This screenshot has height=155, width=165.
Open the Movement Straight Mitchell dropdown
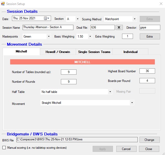click(132, 103)
